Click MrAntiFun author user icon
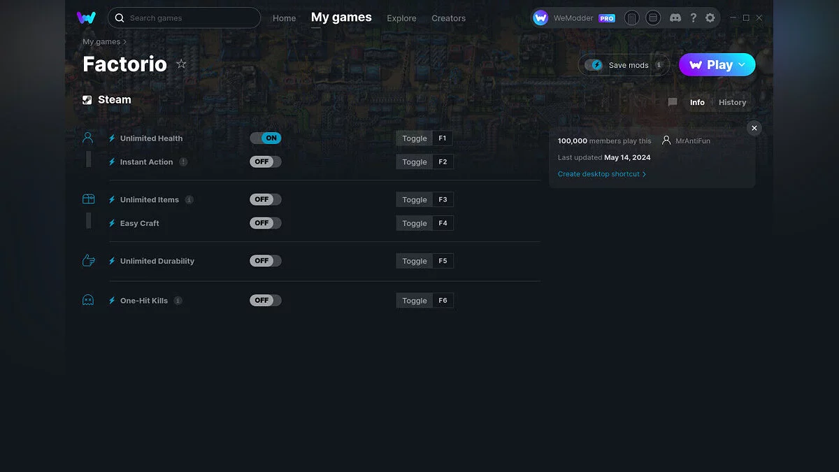The height and width of the screenshot is (472, 839). click(666, 141)
